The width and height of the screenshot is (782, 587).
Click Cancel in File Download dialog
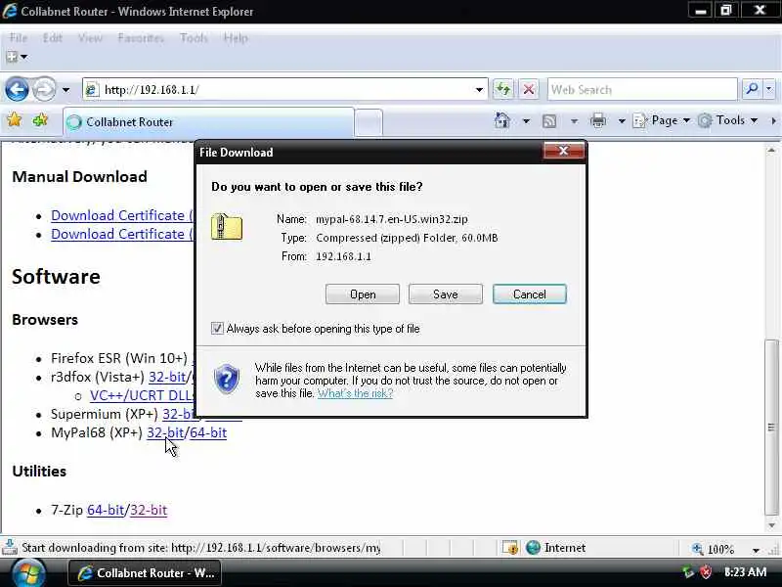coord(530,294)
